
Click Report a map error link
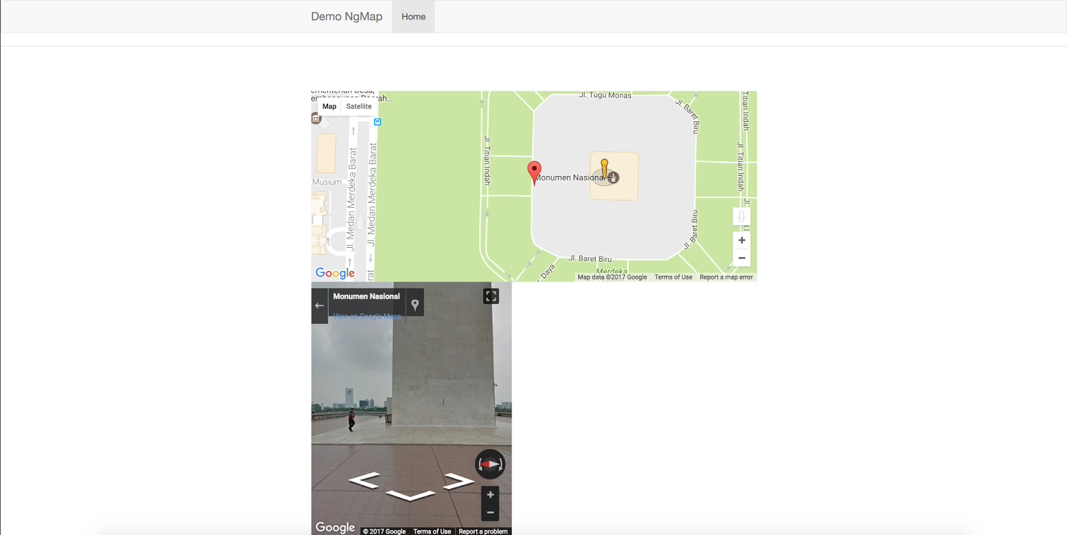pos(726,277)
